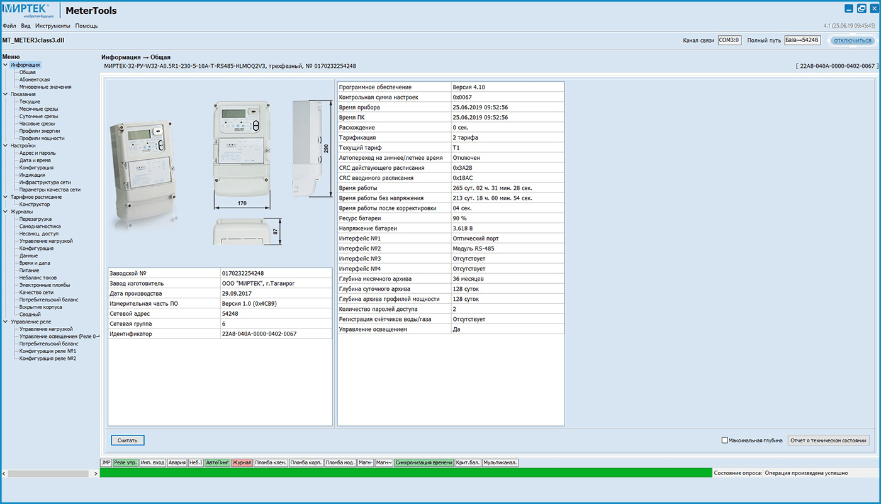Open Дата и время settings
Viewport: 881px width, 504px height.
(35, 160)
